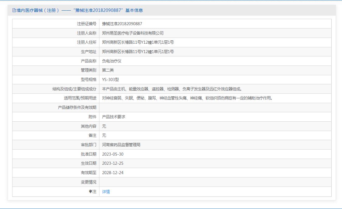Click the bullet icon beside 注
342x209 pixels.
(x=90, y=191)
